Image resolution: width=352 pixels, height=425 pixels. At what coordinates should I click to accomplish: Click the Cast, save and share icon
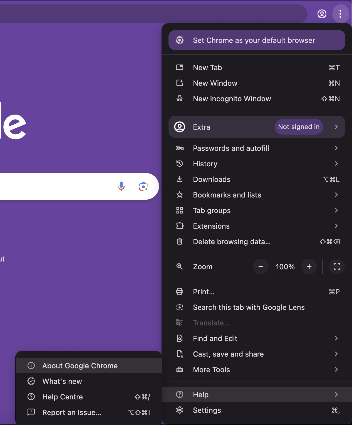pos(180,354)
